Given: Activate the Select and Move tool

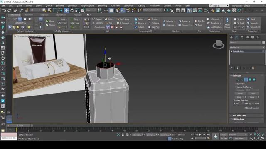Looking at the screenshot, I should 66,10.
